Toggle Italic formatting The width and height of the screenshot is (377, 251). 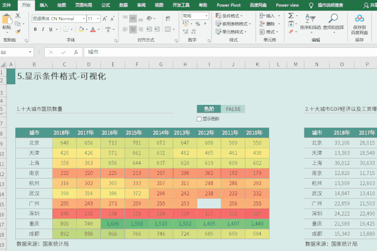43,29
